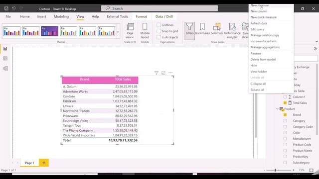This screenshot has height=179, width=319.
Task: Check the Color field checkbox
Action: pos(285,133)
